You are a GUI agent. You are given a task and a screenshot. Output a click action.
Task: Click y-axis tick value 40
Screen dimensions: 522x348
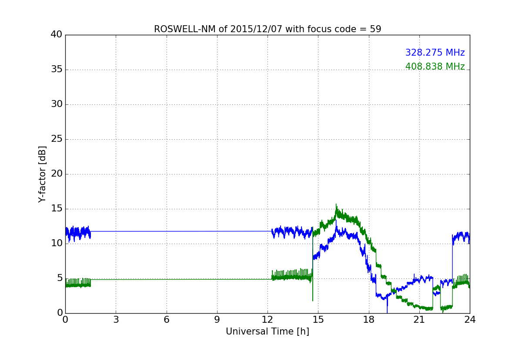57,35
